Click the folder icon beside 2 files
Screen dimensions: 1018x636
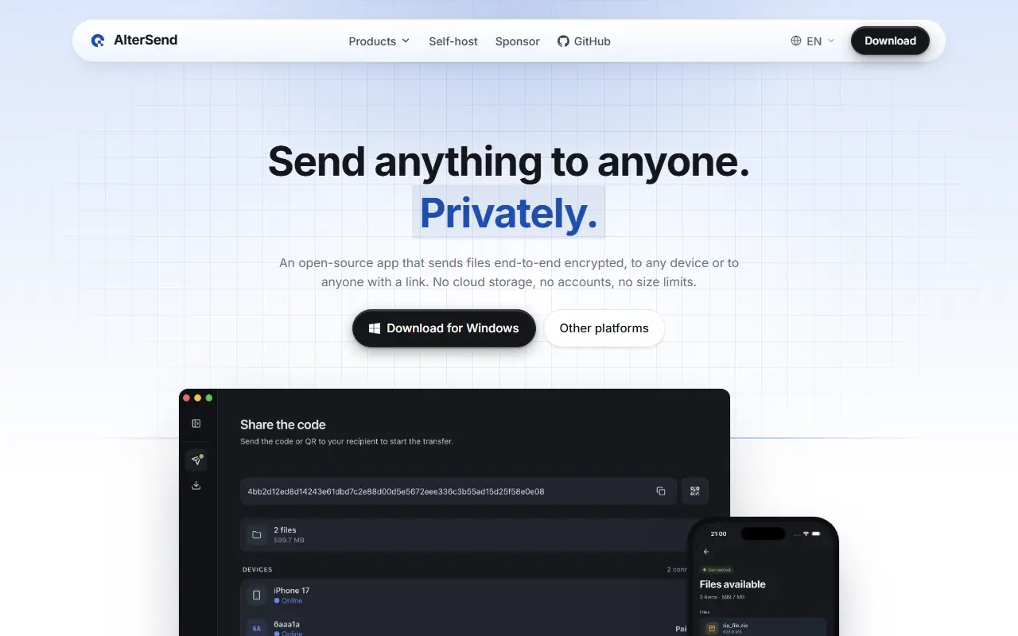pos(257,535)
